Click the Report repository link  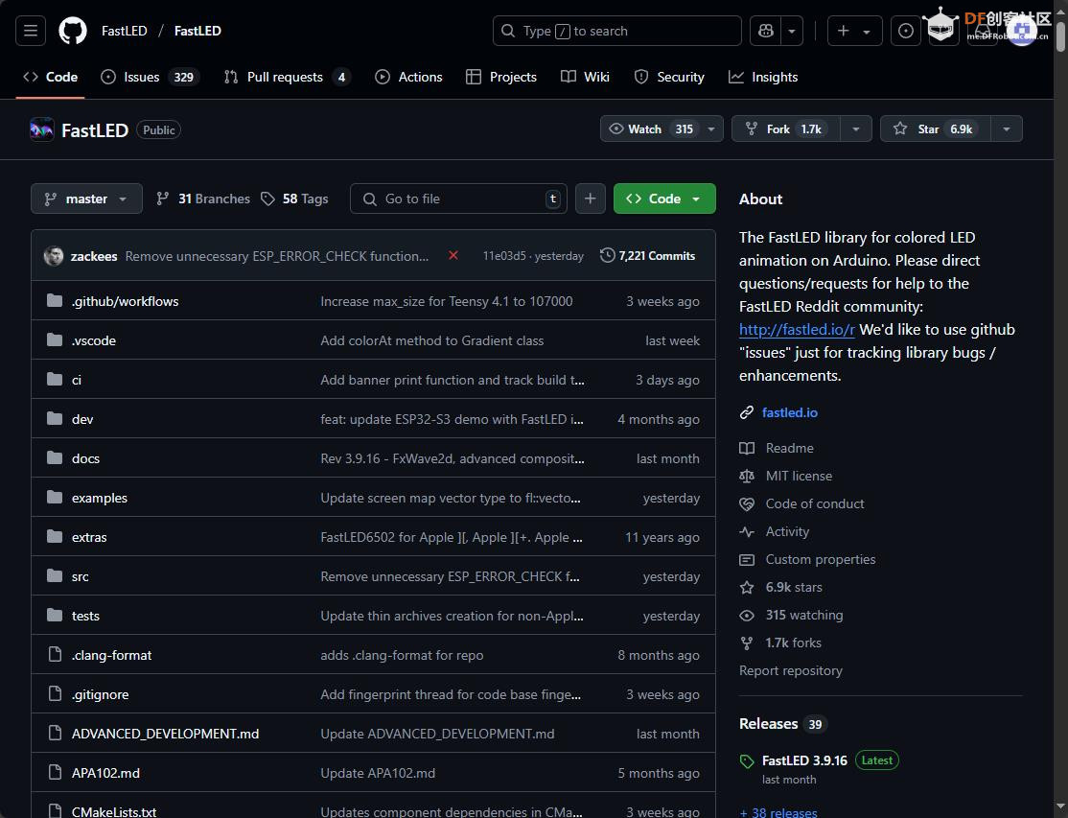tap(791, 671)
